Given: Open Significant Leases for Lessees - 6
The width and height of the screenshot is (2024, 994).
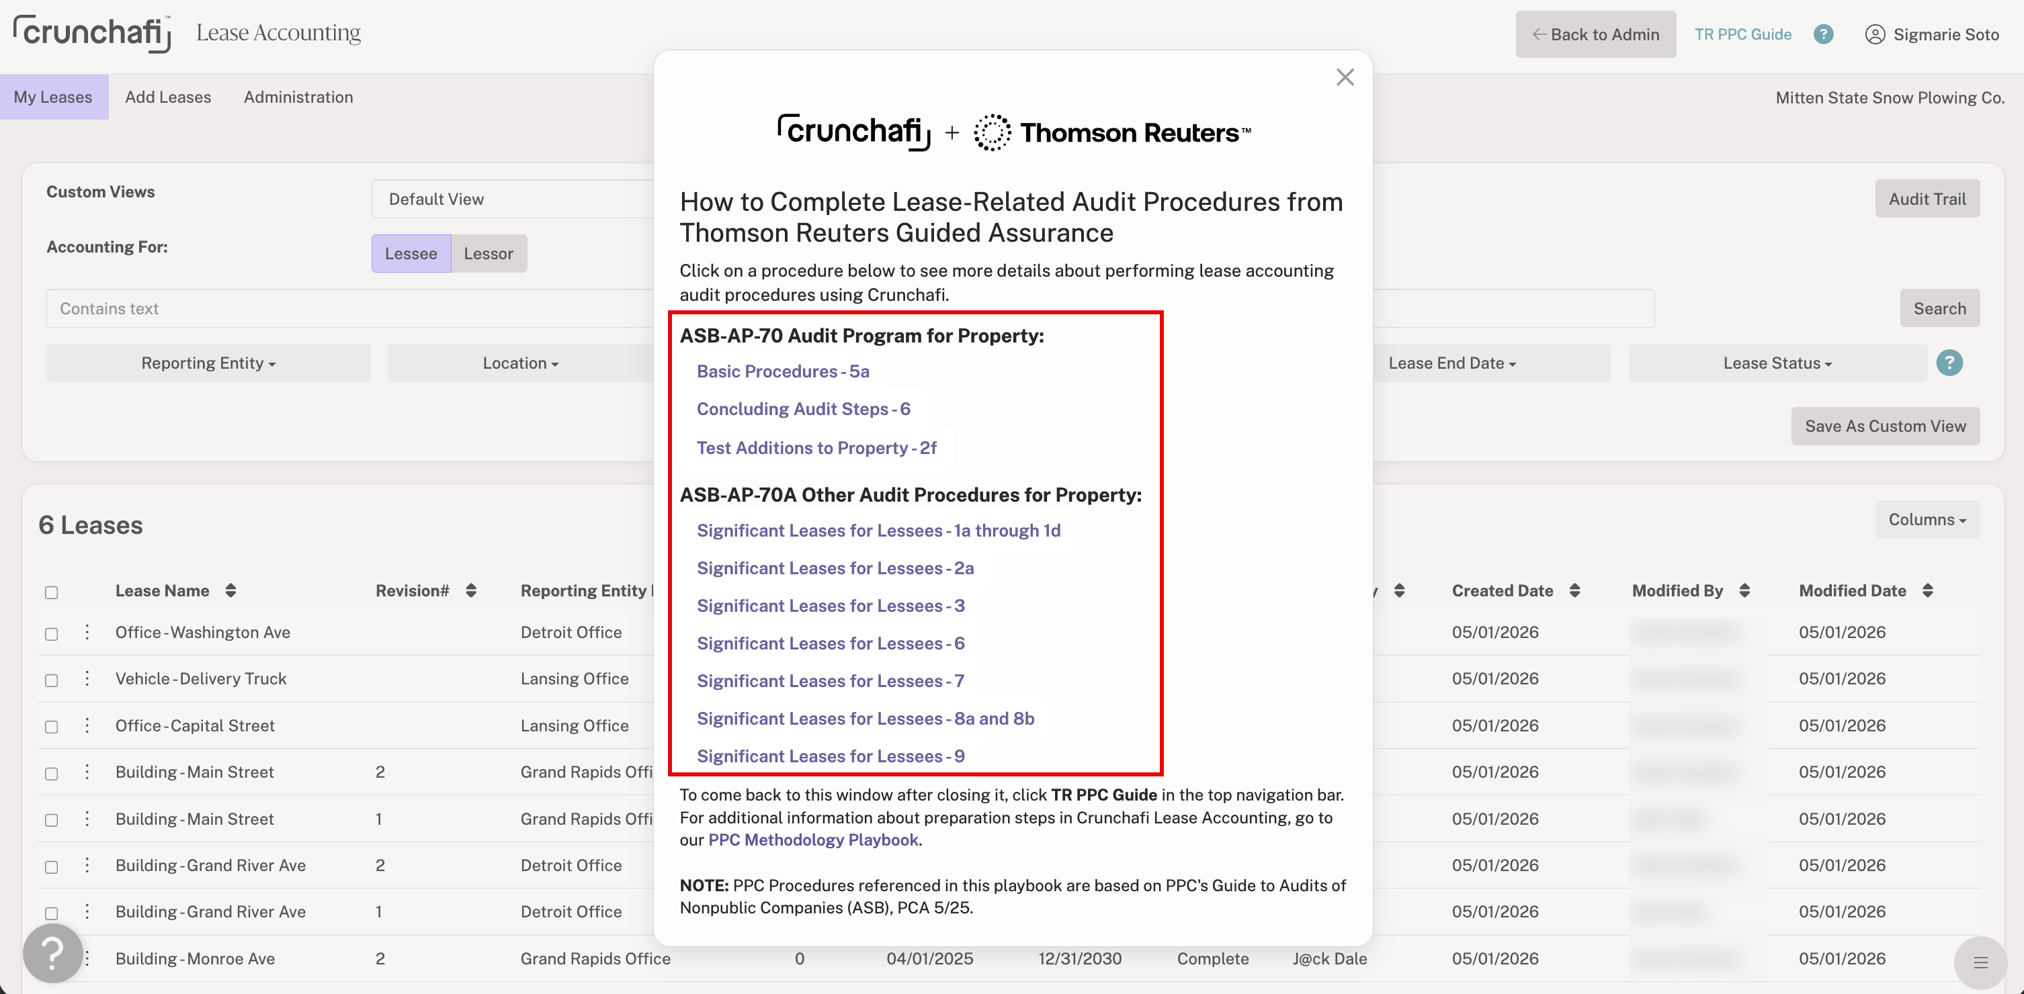Looking at the screenshot, I should 831,643.
